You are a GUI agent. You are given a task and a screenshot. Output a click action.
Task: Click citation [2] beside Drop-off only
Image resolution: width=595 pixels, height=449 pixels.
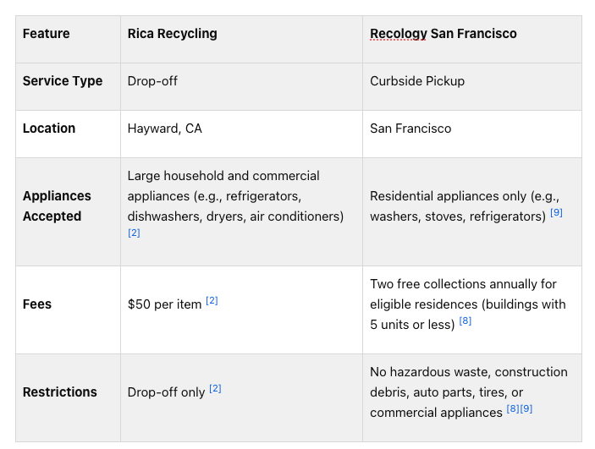click(215, 388)
